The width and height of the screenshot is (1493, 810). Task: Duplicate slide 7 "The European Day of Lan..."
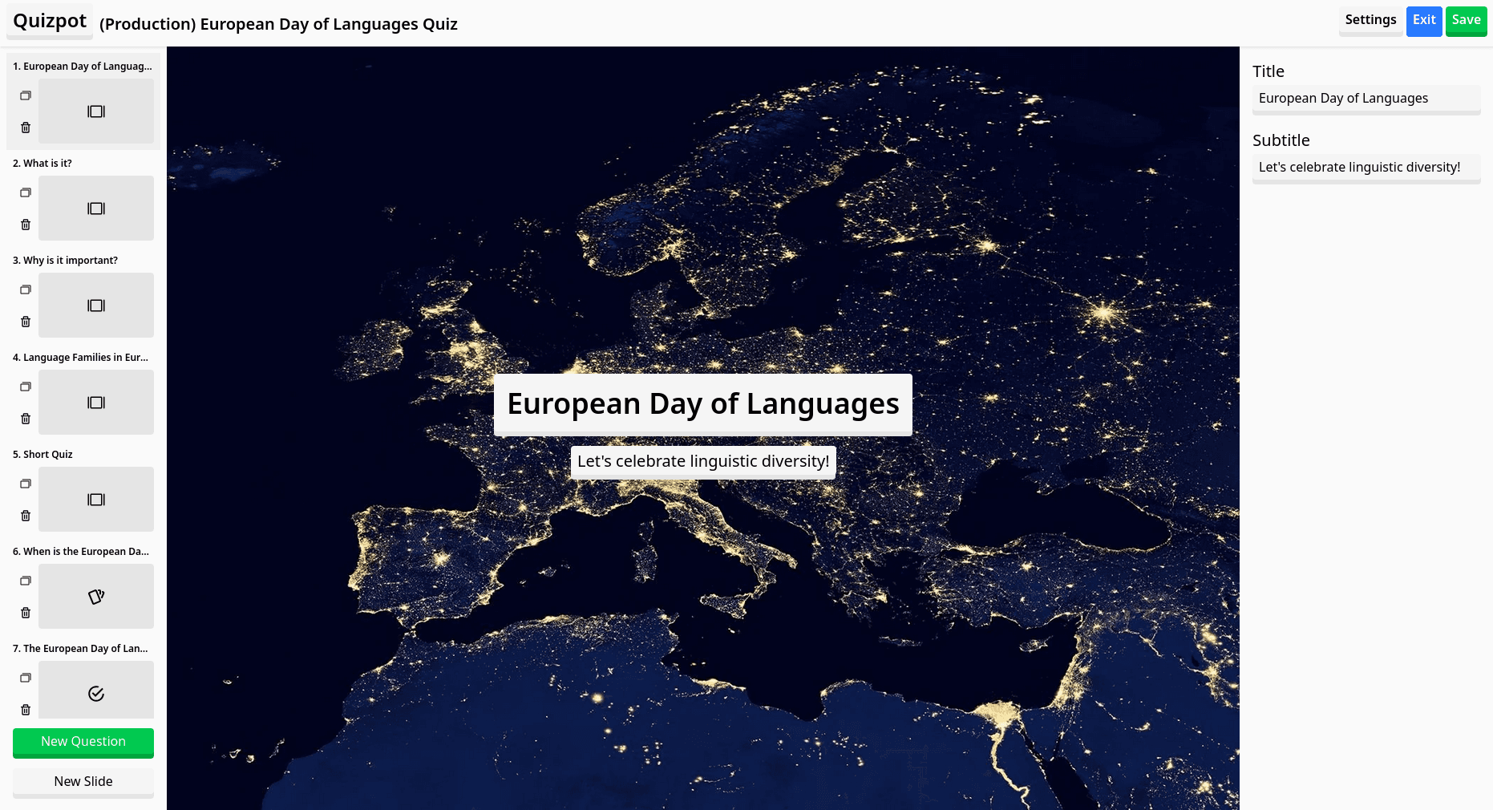[x=26, y=678]
